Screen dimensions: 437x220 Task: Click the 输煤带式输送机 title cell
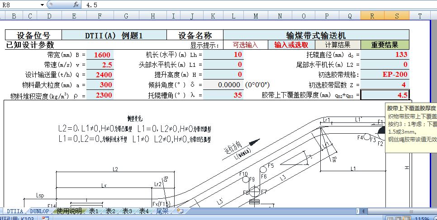316,35
